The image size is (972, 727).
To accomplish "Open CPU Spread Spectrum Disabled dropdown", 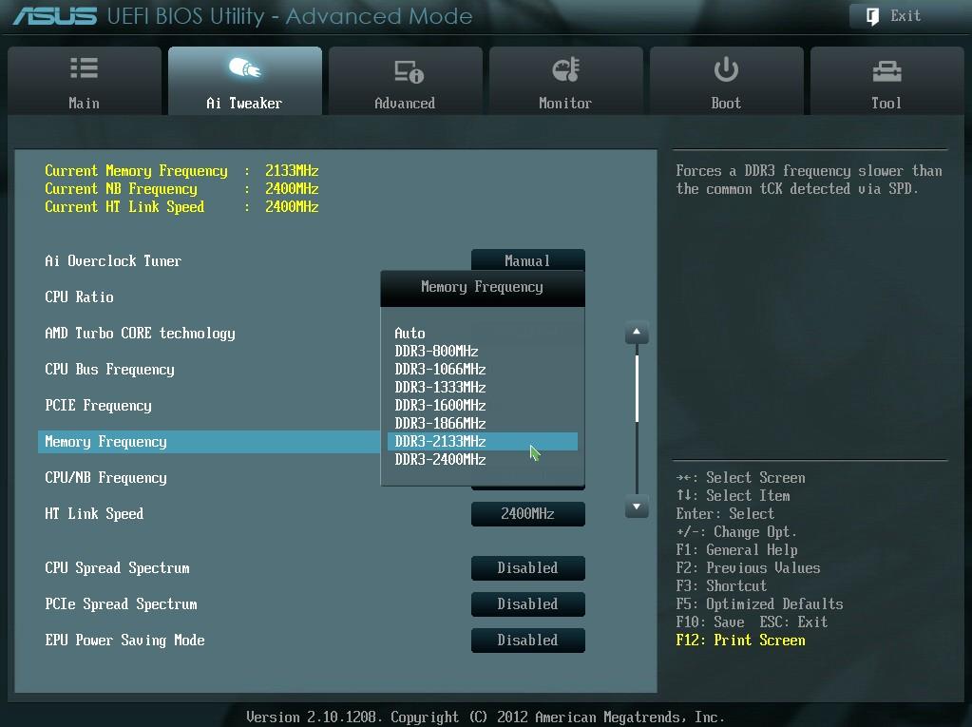I will (527, 567).
